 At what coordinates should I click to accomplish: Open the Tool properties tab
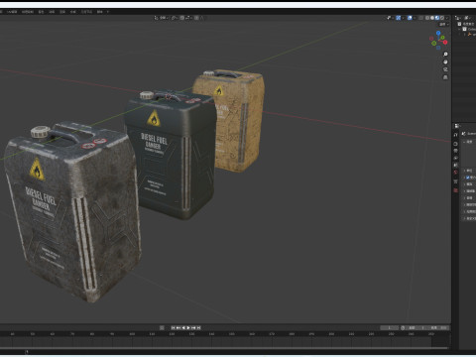455,135
